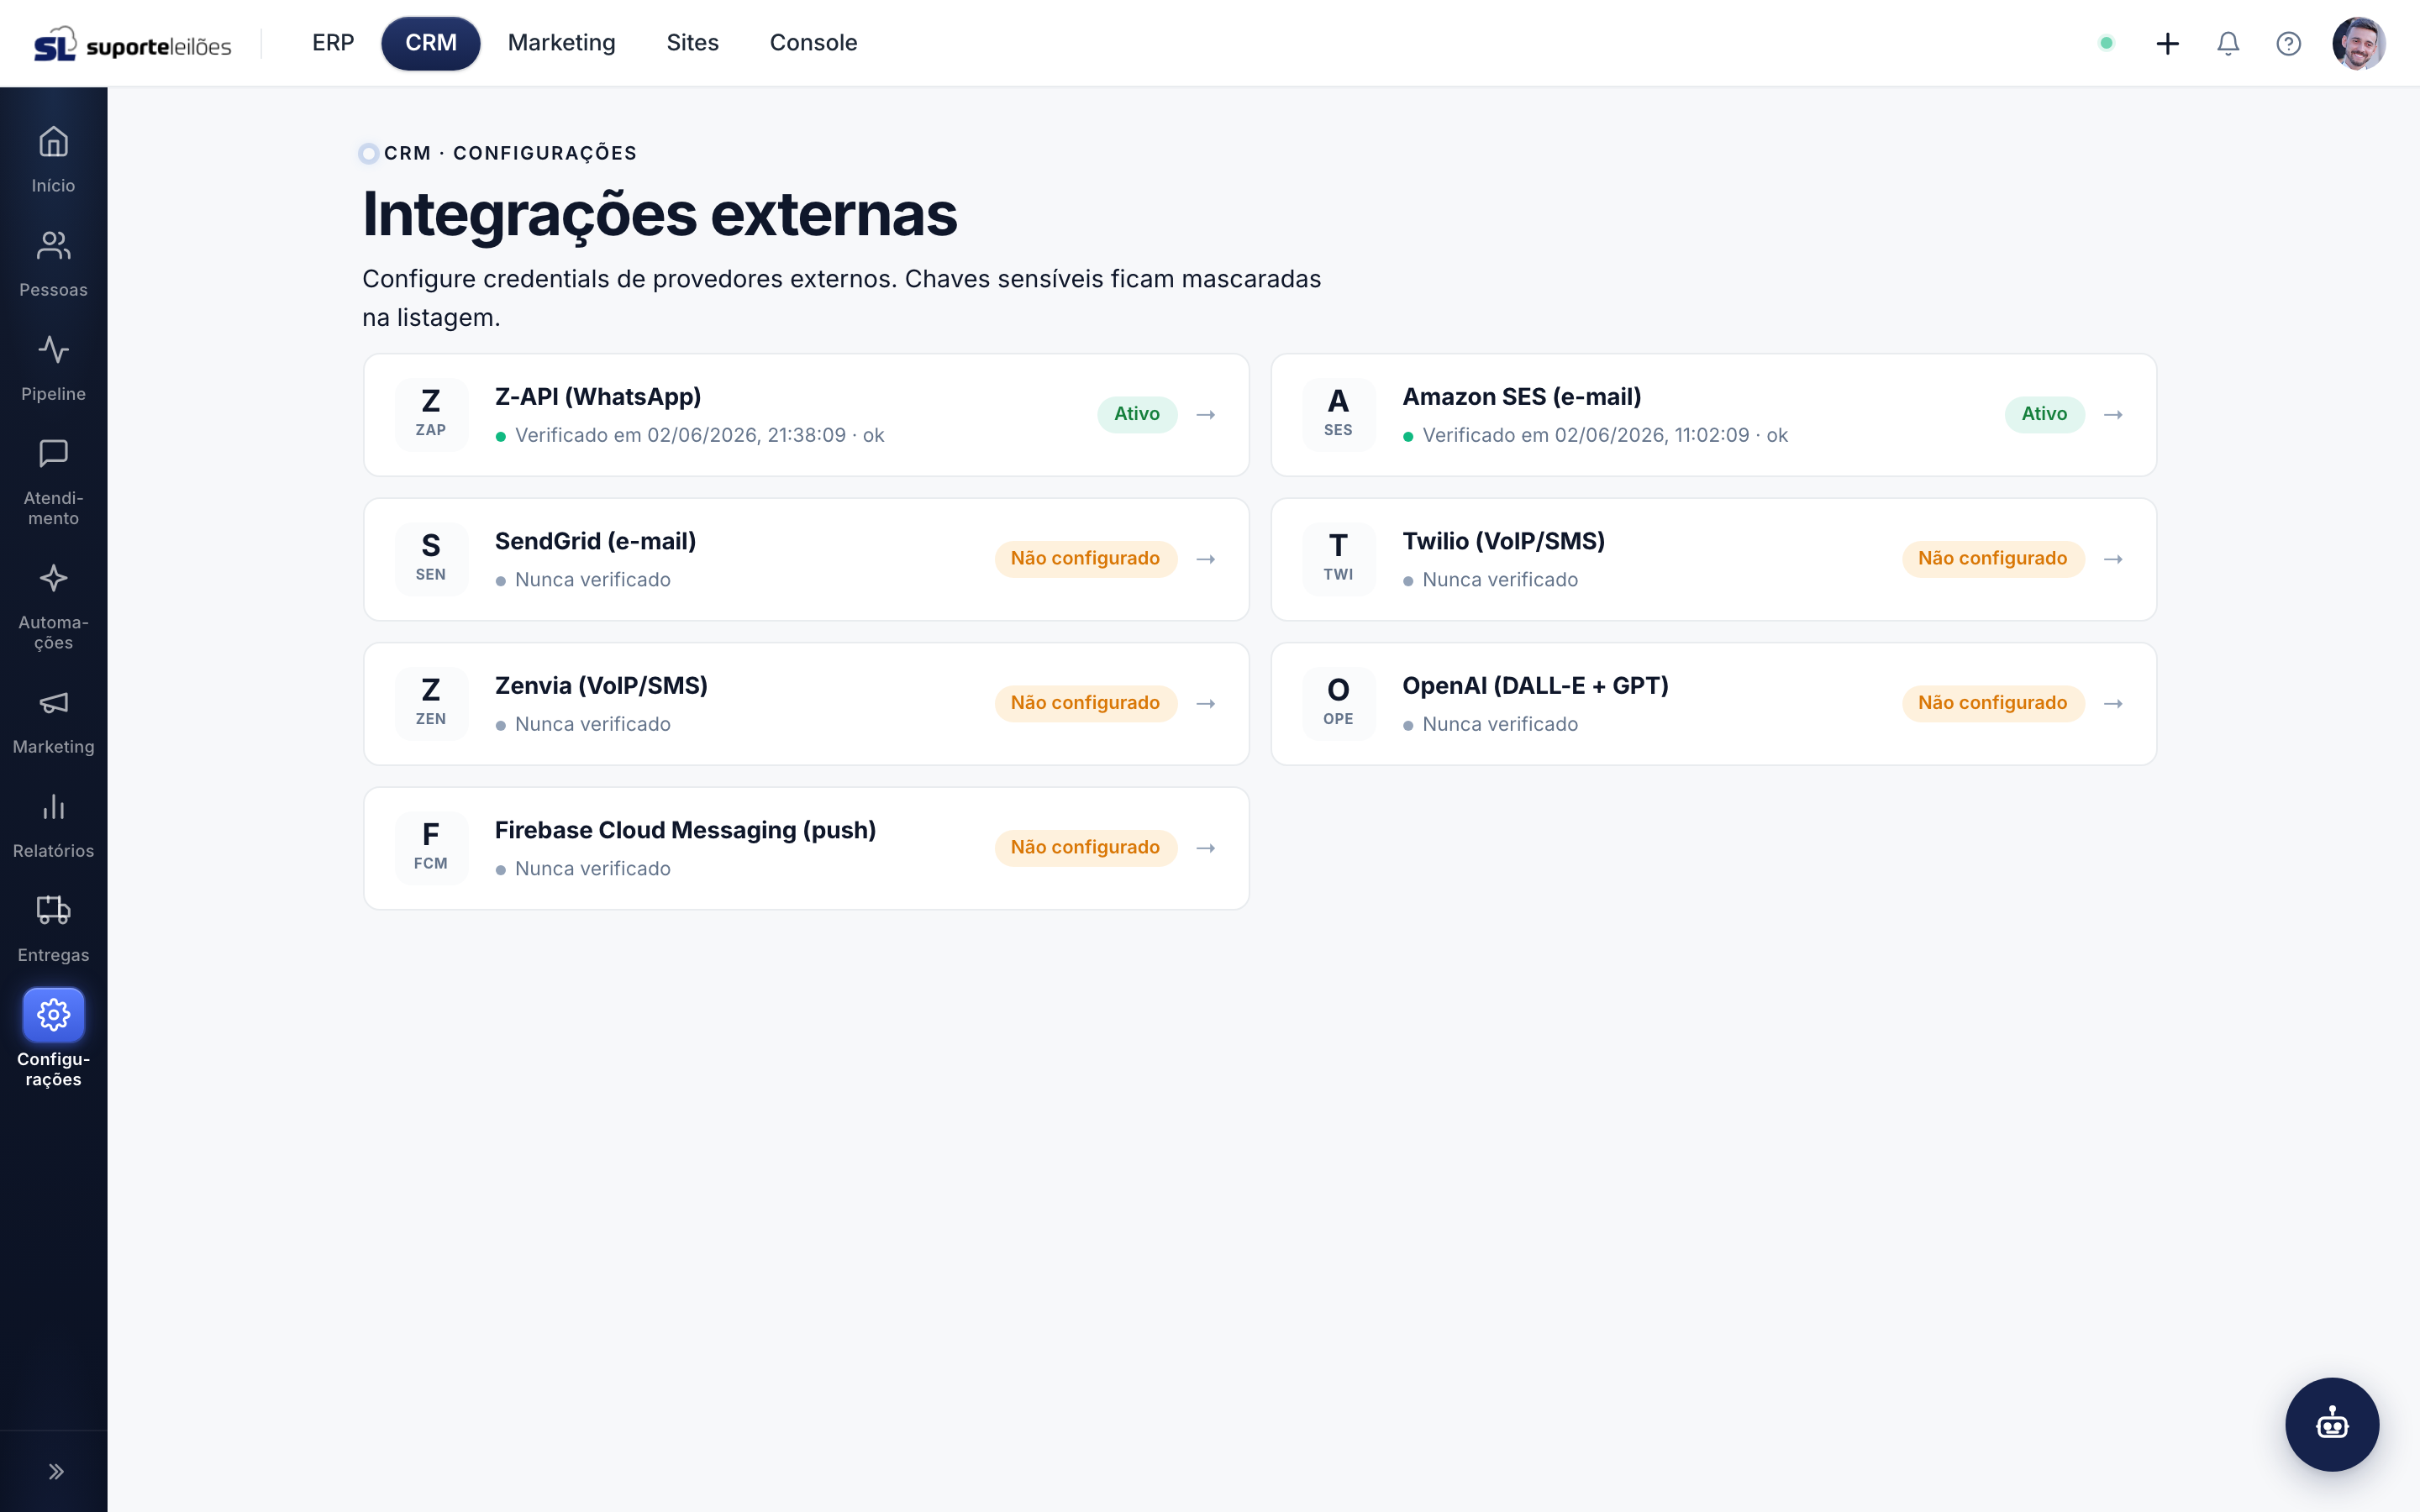Click OpenAI Não configurado badge
Viewport: 2420px width, 1512px height.
click(x=1992, y=703)
